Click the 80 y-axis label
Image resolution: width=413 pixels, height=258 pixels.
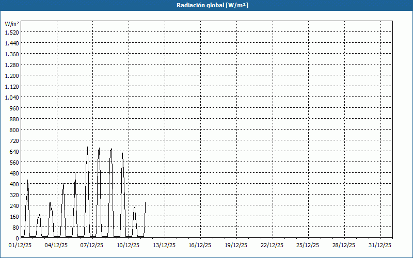click(x=15, y=227)
